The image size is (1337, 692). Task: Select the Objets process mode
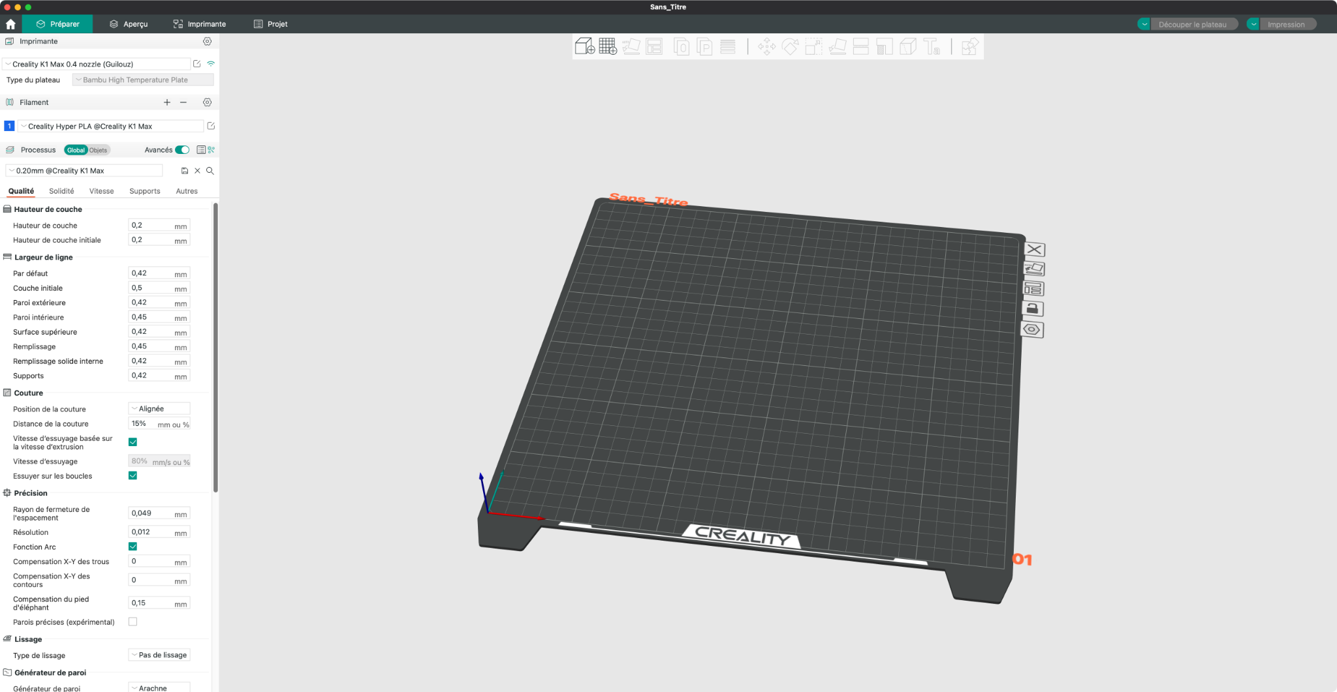click(x=99, y=150)
